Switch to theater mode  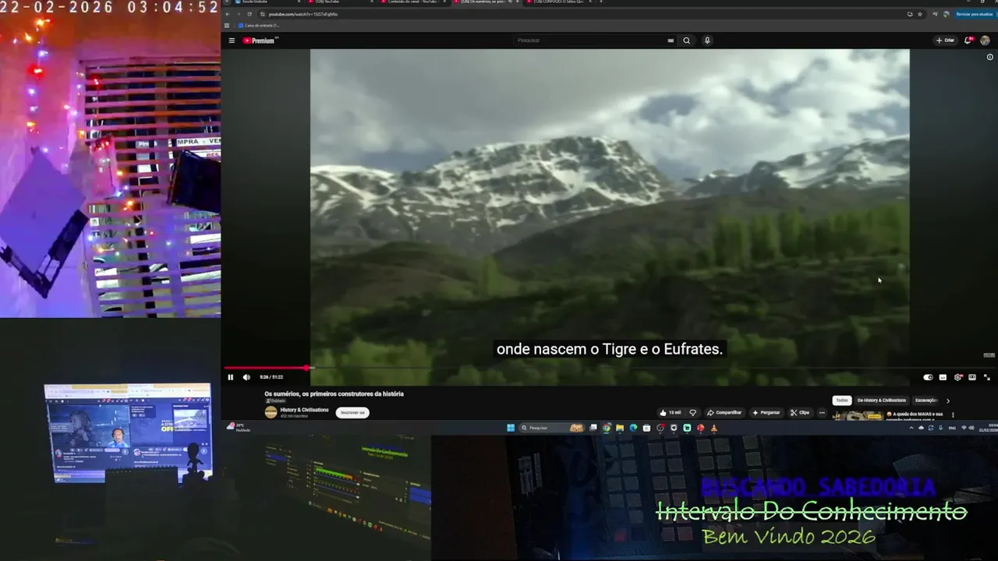click(972, 377)
